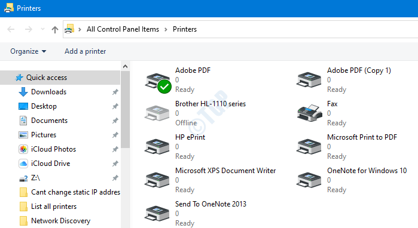This screenshot has height=228, width=418.
Task: Open the recent locations dropdown arrow
Action: [42, 29]
